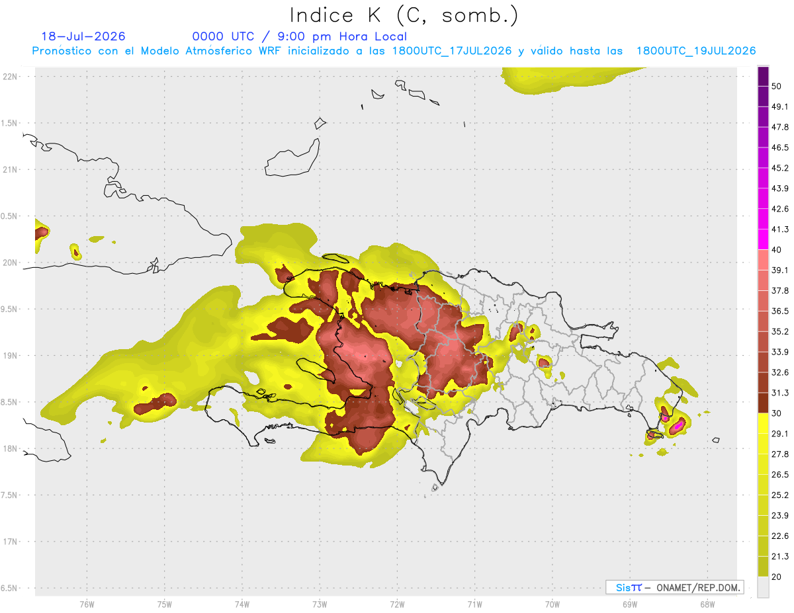794x613 pixels.
Task: Click the color scale value 21.3
Action: coord(780,557)
